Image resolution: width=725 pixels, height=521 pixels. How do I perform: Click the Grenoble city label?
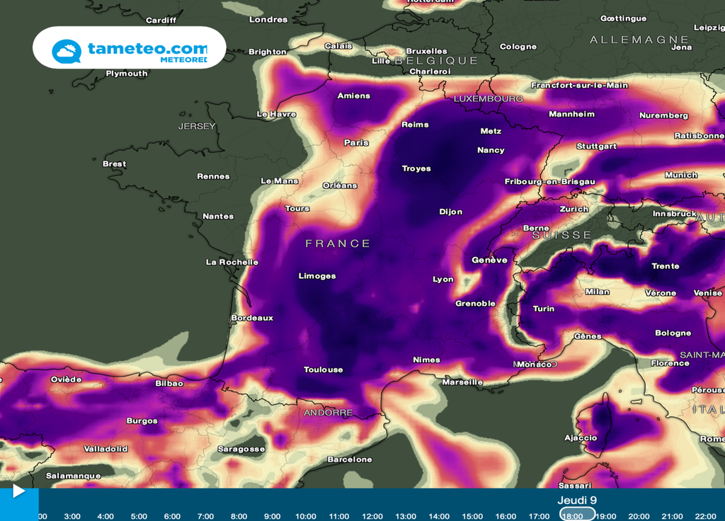pos(475,303)
